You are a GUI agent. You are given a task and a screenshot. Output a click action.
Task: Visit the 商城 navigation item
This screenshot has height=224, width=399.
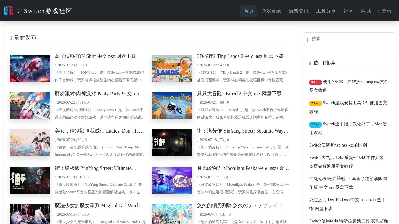point(366,11)
